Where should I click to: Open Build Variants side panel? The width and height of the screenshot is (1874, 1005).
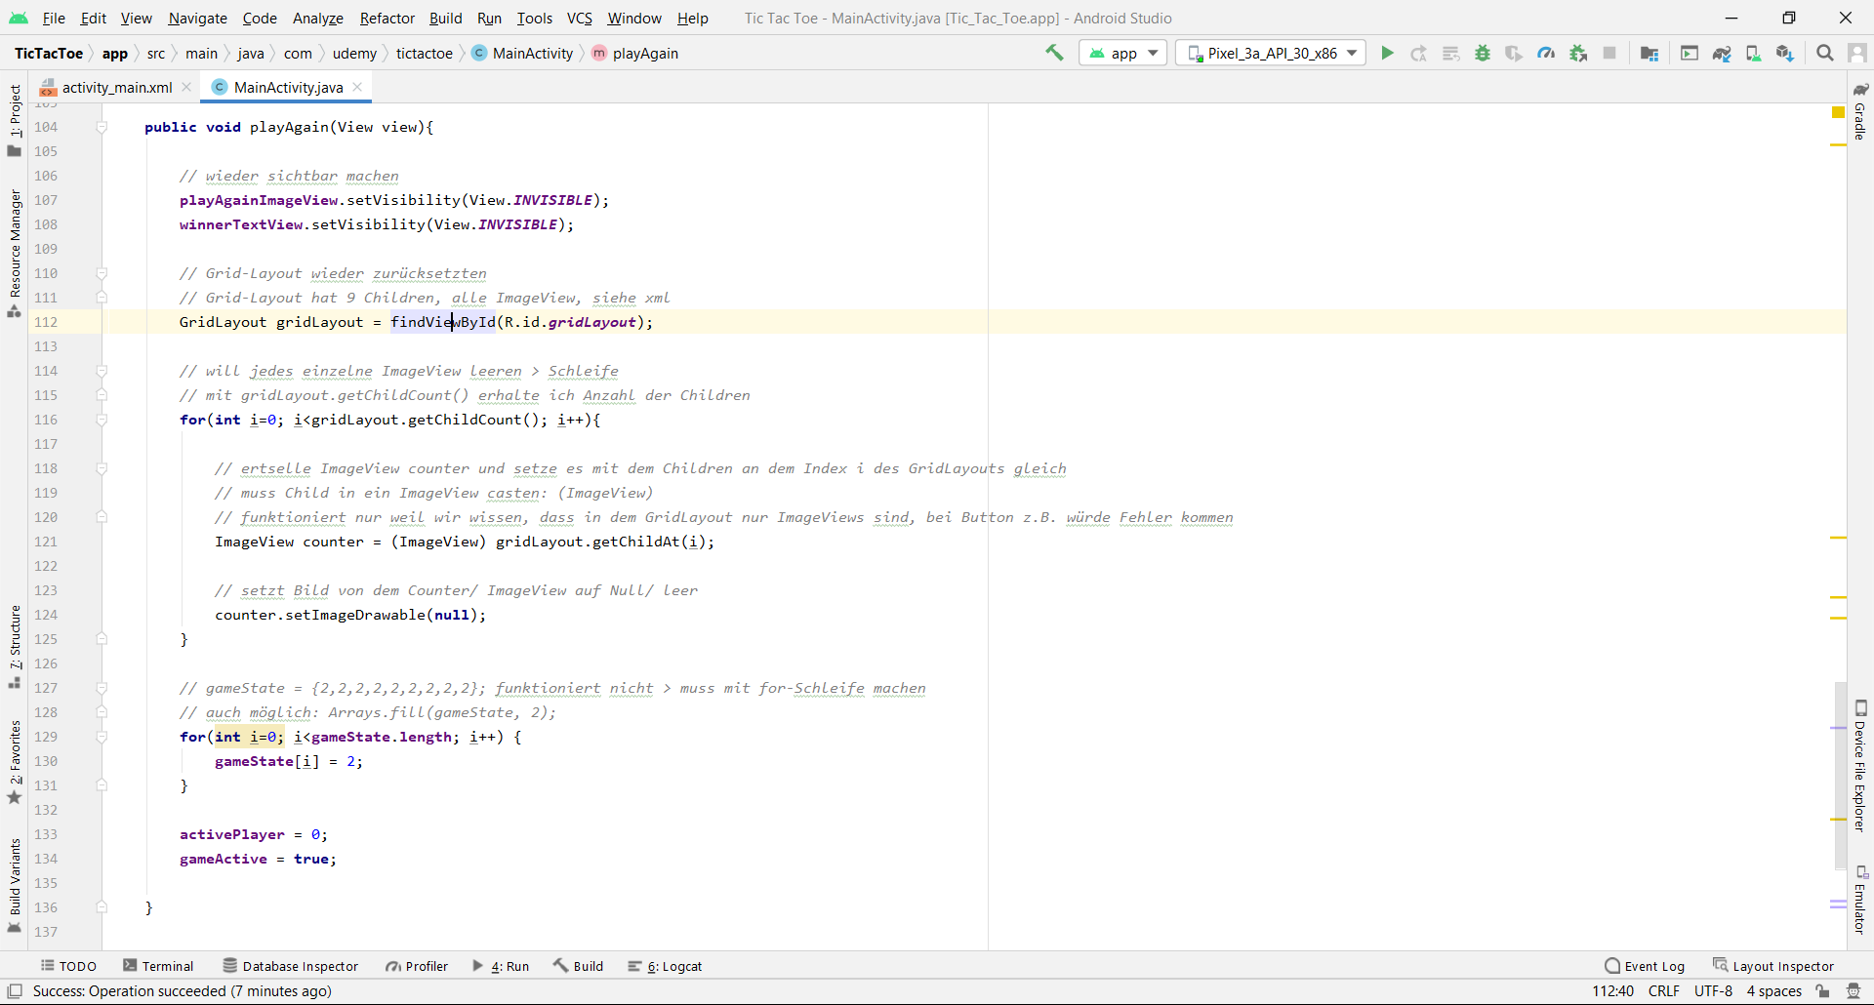[15, 885]
